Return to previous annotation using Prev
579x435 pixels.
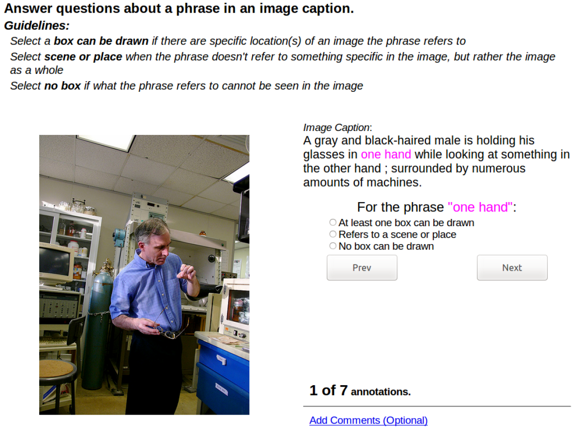[x=362, y=268]
